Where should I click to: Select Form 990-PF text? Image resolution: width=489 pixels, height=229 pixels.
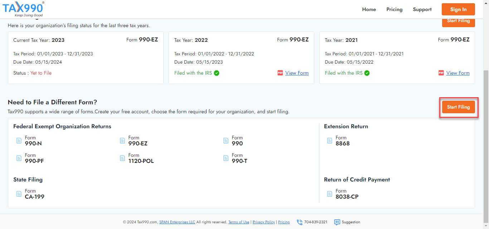34,158
